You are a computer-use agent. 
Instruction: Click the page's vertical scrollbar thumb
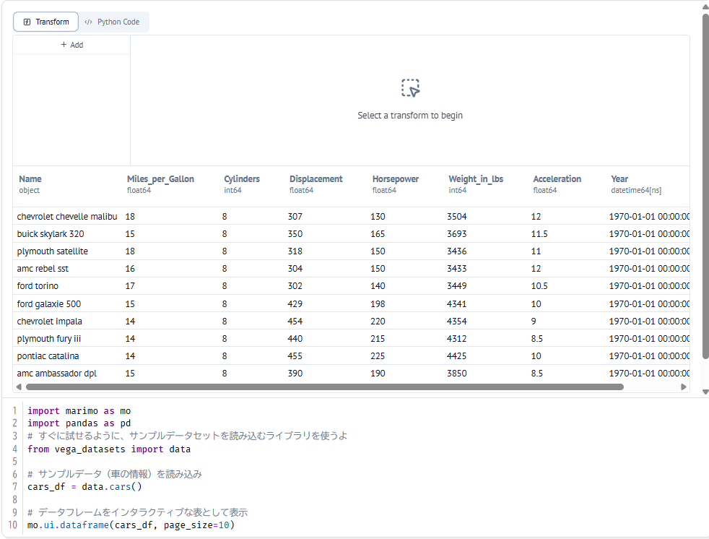705,186
